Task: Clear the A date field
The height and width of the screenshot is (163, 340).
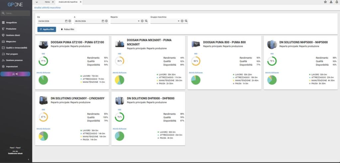Action: click(107, 21)
